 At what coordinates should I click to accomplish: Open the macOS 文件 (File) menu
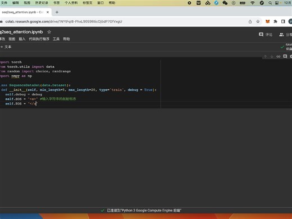[4, 3]
